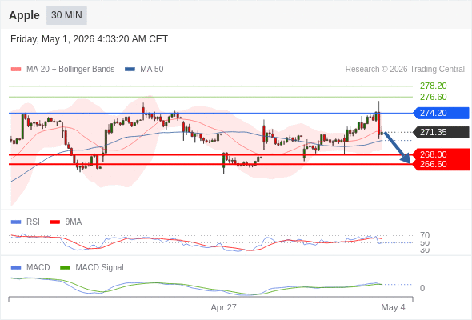Toggle the MA 50 legend label
472x320 pixels.
tap(152, 70)
